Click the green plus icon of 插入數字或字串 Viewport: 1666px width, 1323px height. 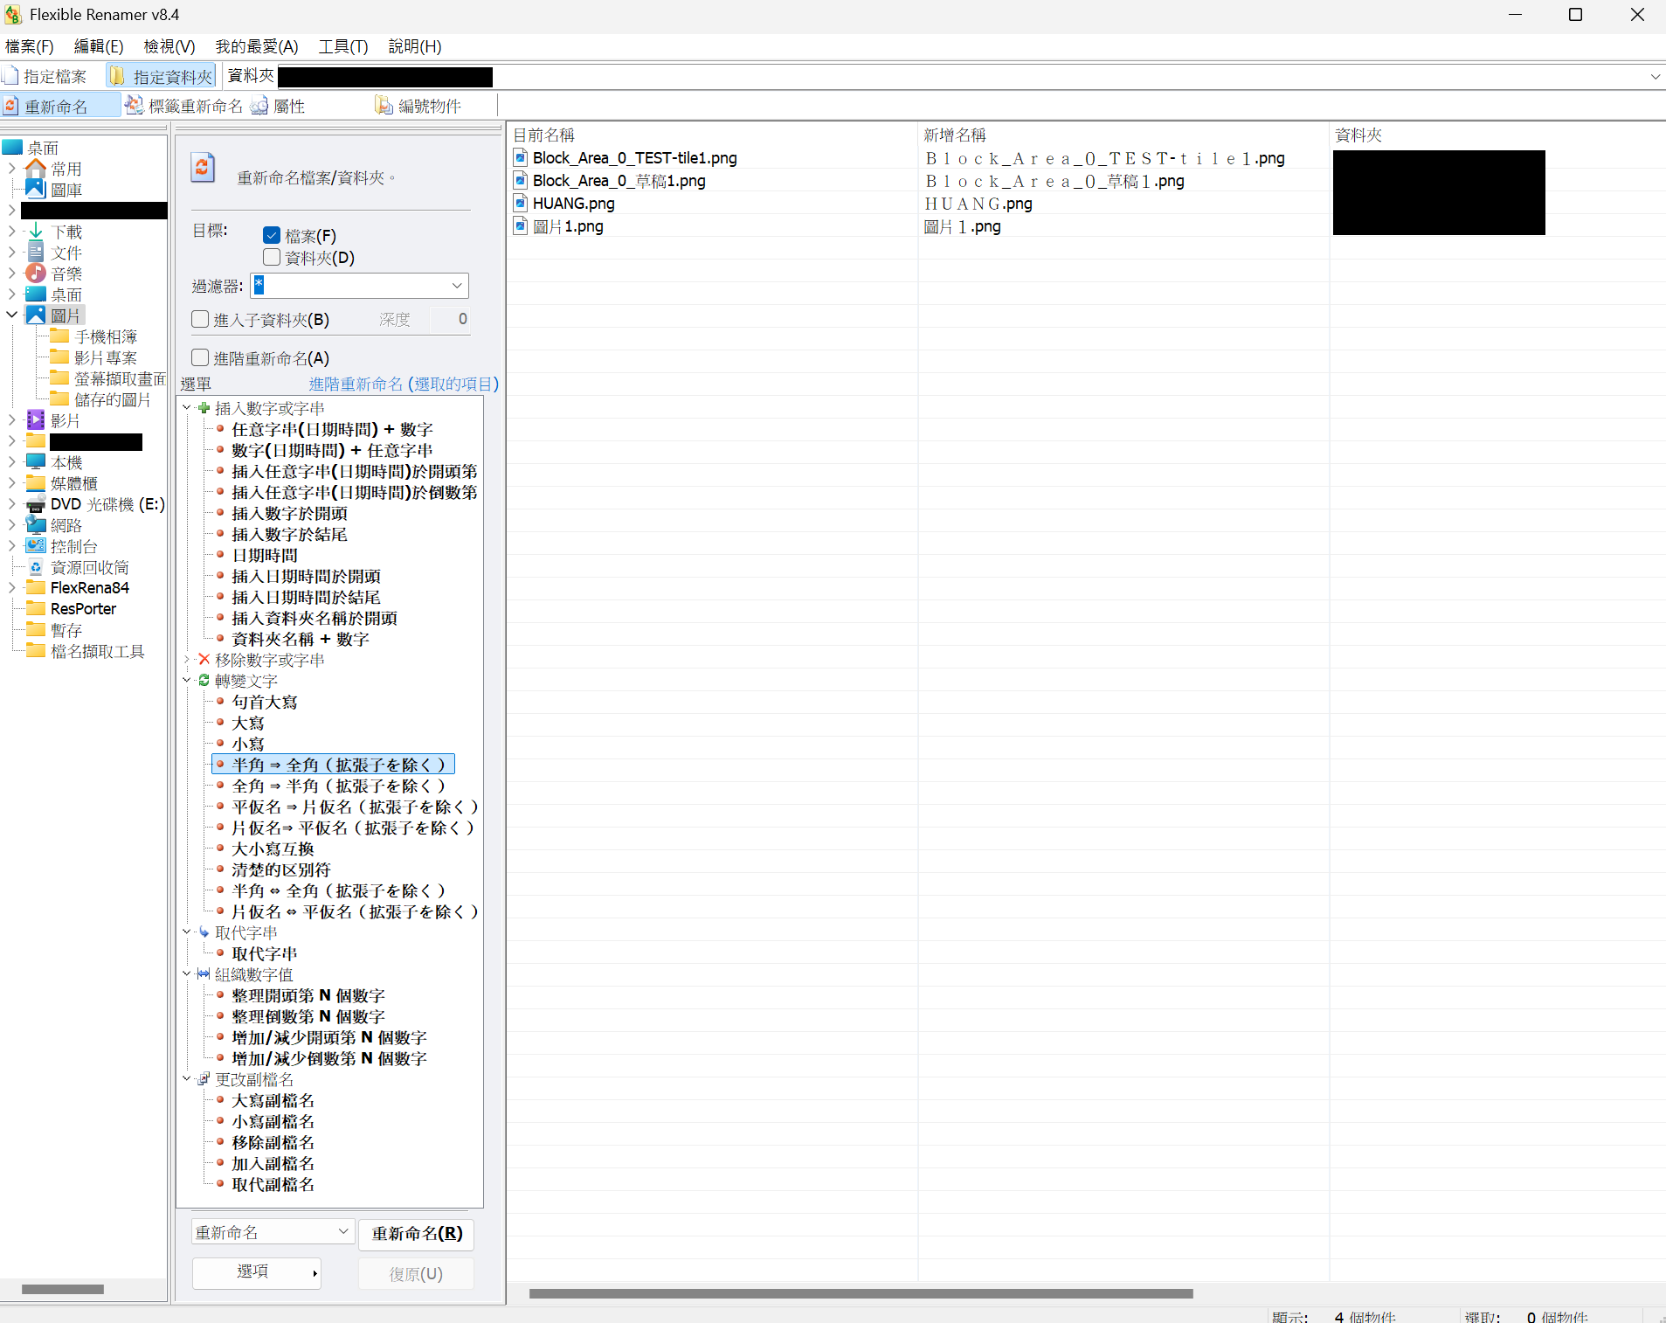click(204, 407)
